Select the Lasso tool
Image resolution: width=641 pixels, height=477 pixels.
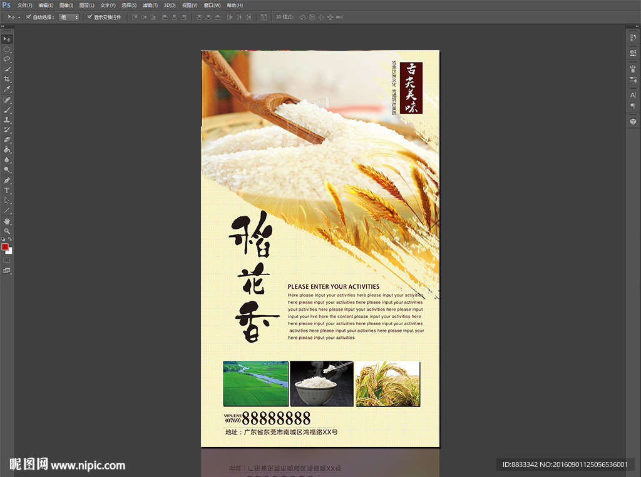tap(8, 59)
